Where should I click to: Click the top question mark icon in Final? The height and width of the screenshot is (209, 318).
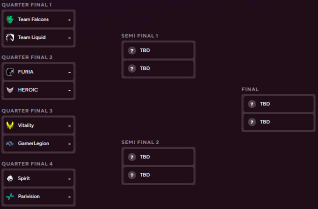coord(252,104)
